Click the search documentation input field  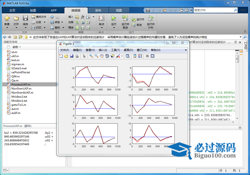pyautogui.click(x=214, y=10)
